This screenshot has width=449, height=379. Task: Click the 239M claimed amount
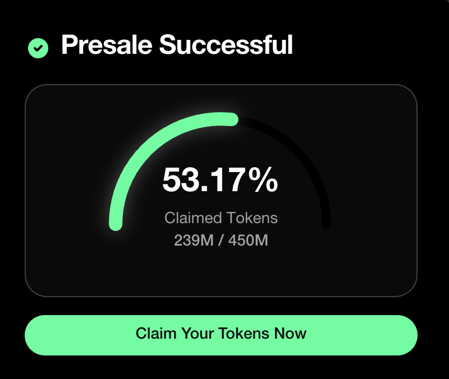point(194,241)
